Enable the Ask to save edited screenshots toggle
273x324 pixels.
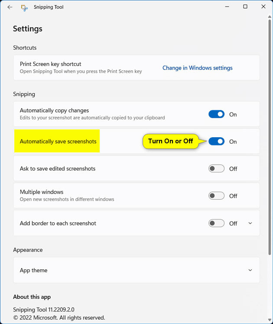(216, 169)
